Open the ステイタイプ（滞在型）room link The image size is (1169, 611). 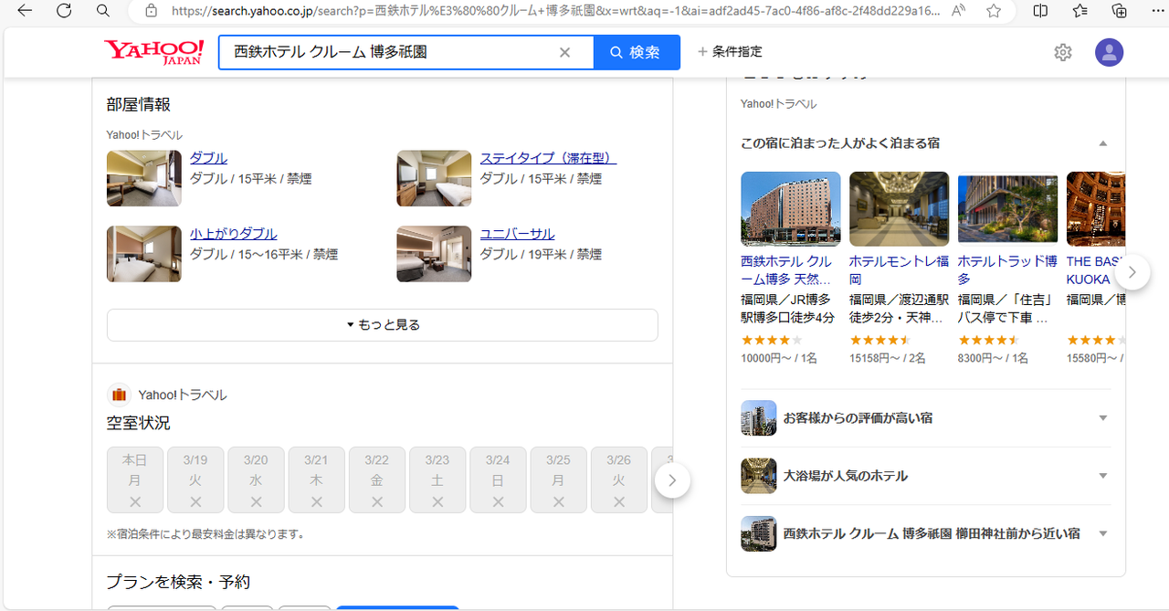click(547, 157)
